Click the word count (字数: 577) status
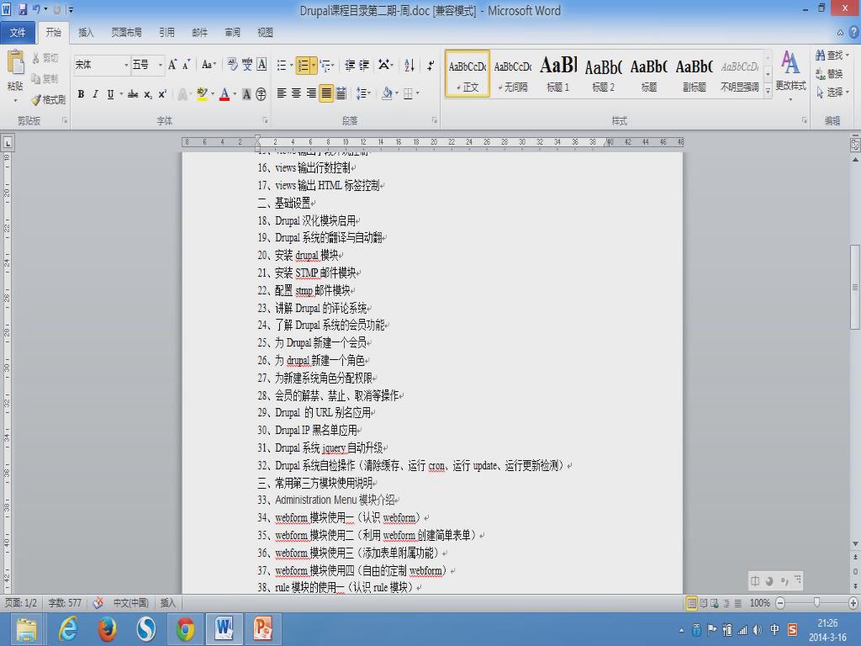 coord(64,603)
